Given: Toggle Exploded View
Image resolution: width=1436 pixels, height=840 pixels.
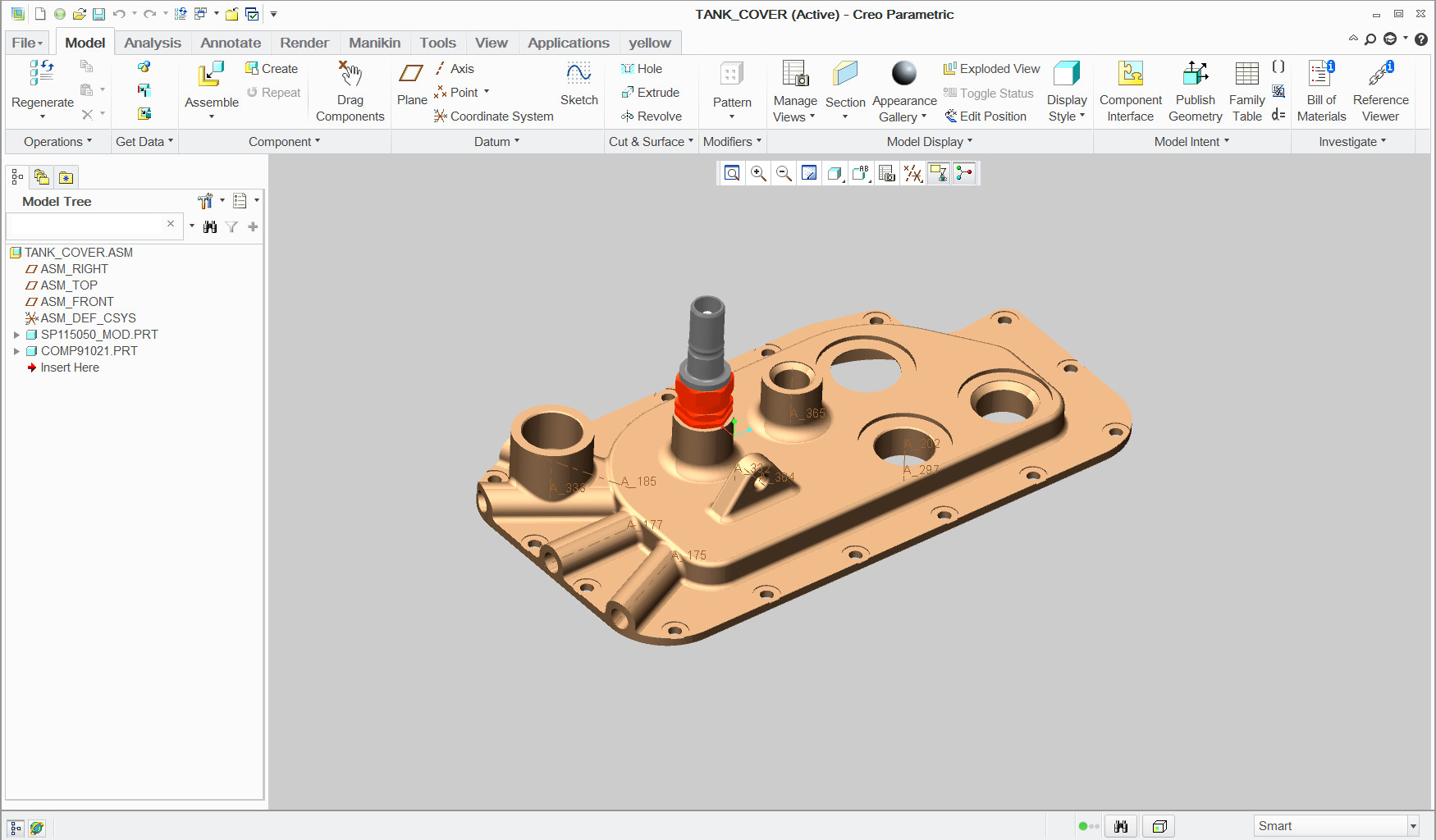Looking at the screenshot, I should 991,69.
